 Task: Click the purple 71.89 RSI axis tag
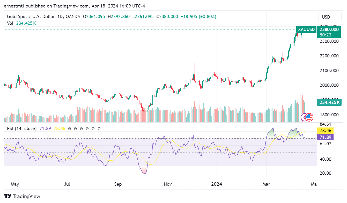click(x=325, y=137)
